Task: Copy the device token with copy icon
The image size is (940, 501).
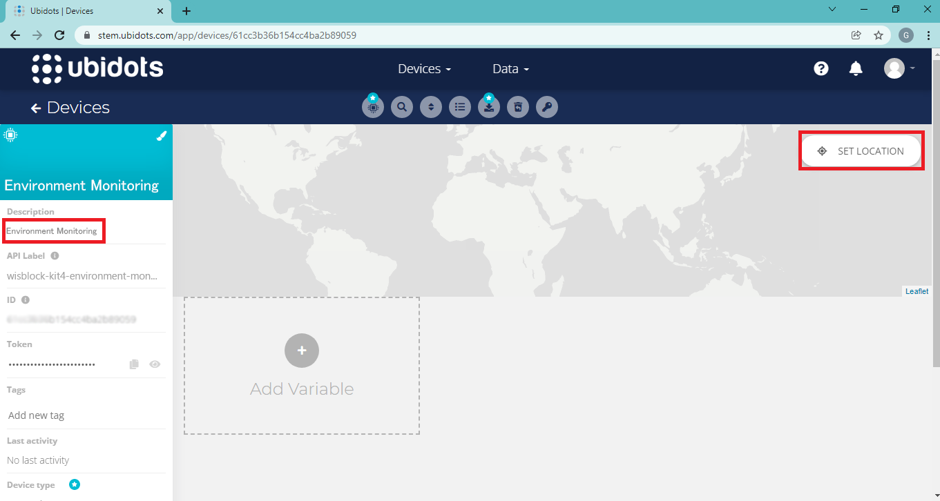Action: 135,364
